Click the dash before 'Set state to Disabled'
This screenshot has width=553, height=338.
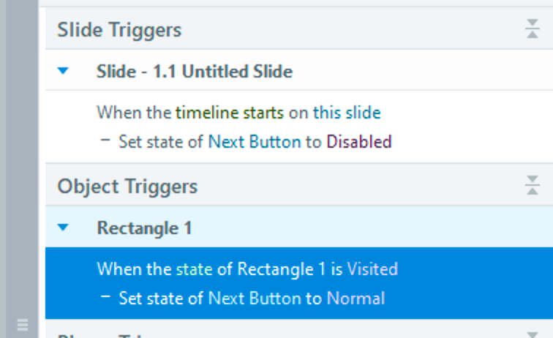coord(106,141)
